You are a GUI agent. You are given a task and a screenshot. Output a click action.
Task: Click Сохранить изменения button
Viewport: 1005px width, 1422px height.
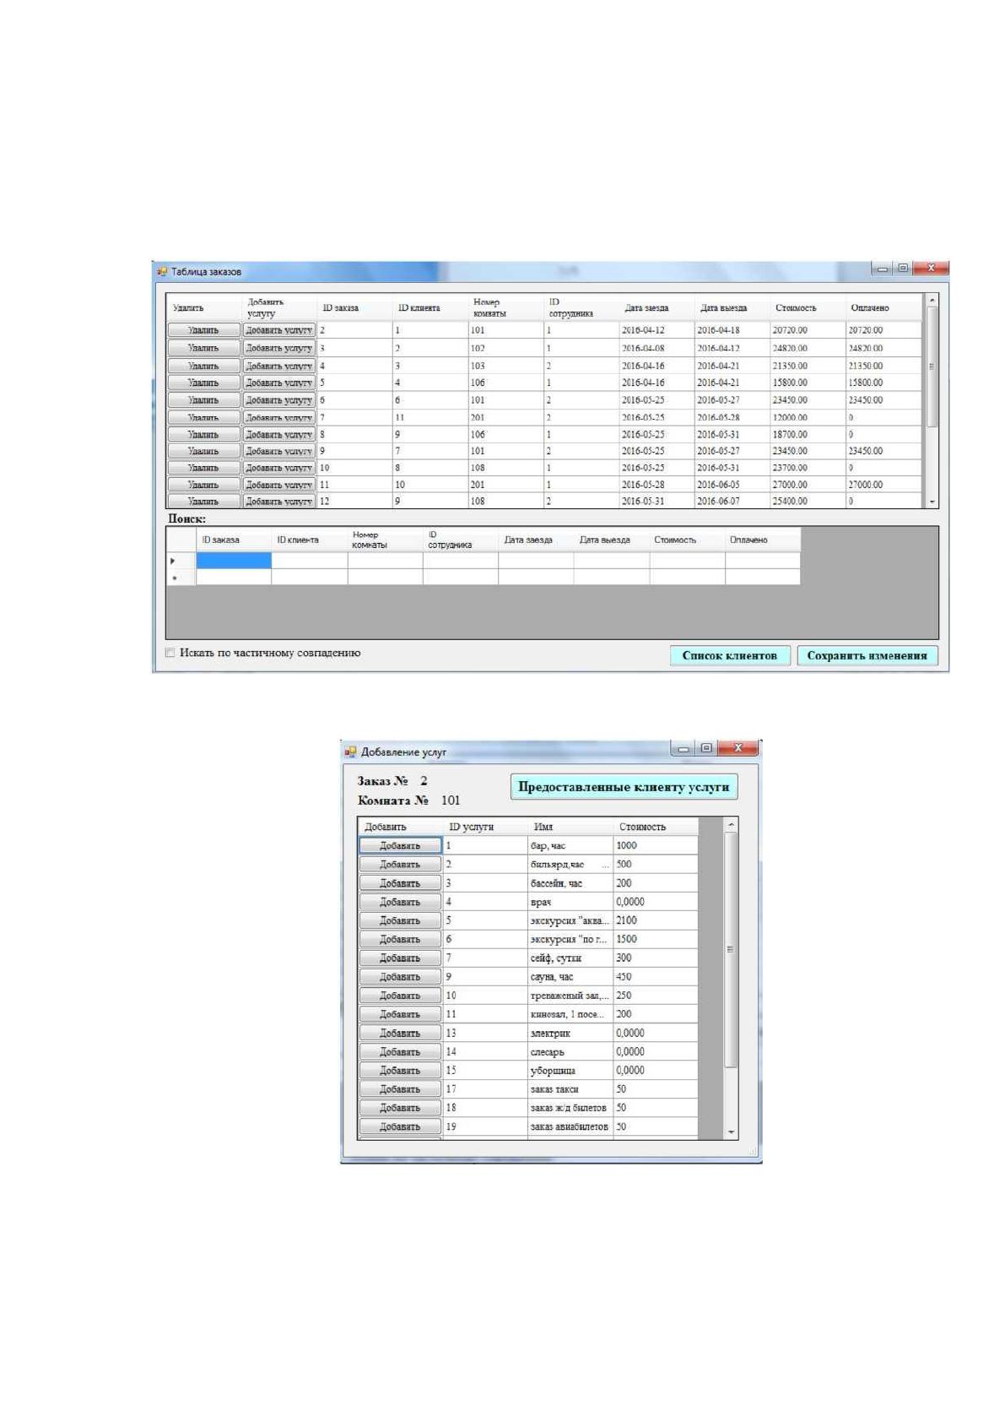coord(867,655)
